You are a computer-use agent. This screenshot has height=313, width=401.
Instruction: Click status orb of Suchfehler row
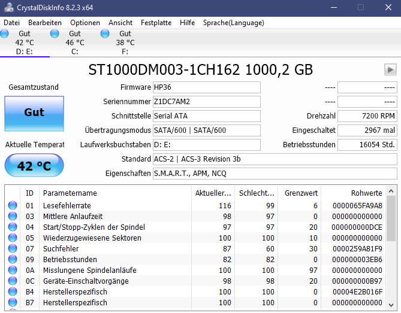click(13, 248)
